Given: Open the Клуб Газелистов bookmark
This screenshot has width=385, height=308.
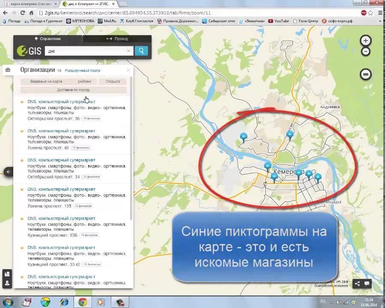Looking at the screenshot, I should tap(136, 21).
